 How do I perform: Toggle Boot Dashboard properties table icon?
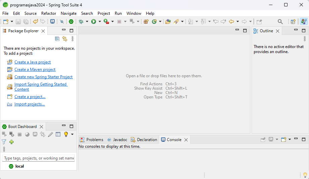[x=58, y=134]
